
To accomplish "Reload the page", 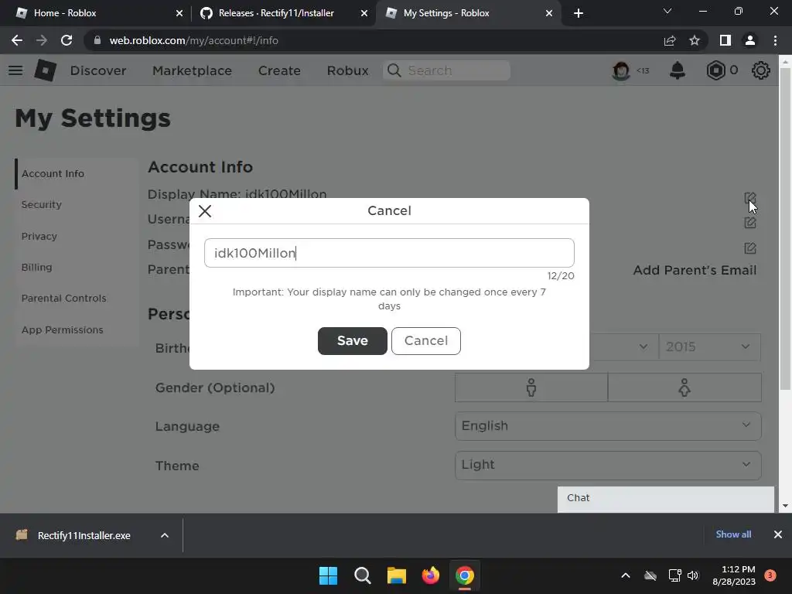I will (x=67, y=40).
